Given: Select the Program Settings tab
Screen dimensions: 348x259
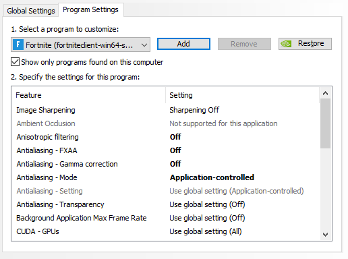Looking at the screenshot, I should tap(90, 9).
